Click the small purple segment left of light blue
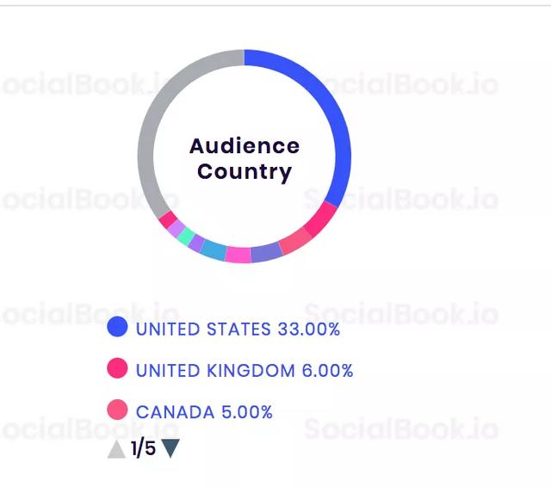The height and width of the screenshot is (487, 551). pyautogui.click(x=196, y=243)
